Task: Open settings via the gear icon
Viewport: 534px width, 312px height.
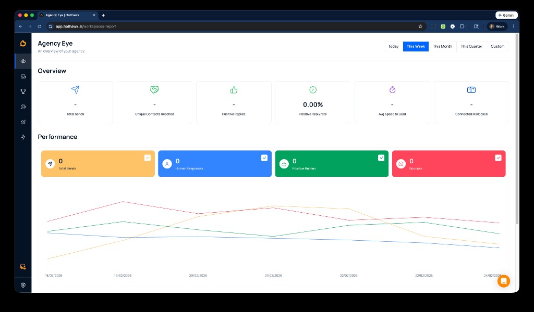Action: 23,285
